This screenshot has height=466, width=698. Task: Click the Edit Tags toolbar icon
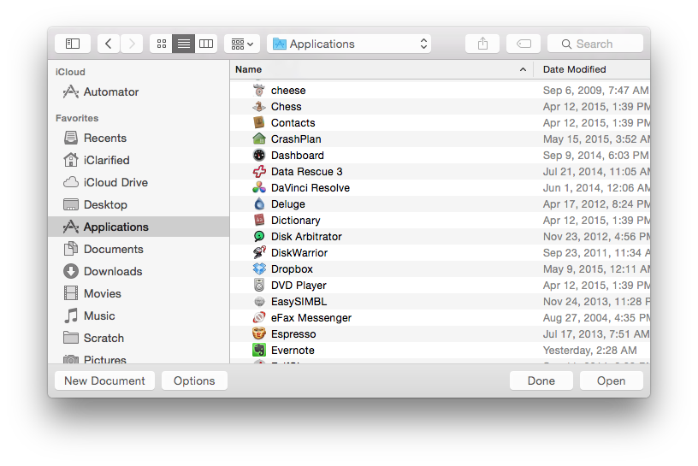523,44
